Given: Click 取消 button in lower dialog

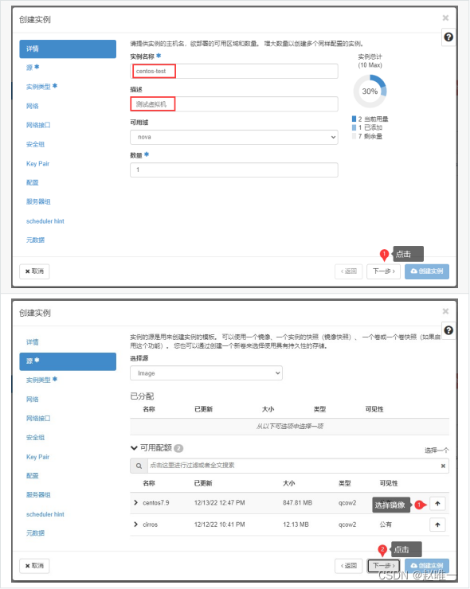Looking at the screenshot, I should click(34, 566).
